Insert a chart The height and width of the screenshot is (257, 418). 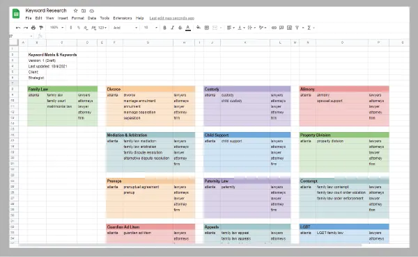(x=289, y=28)
